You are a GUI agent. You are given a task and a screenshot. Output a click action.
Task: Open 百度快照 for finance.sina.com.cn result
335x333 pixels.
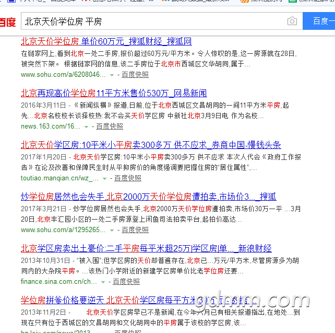pyautogui.click(x=126, y=282)
